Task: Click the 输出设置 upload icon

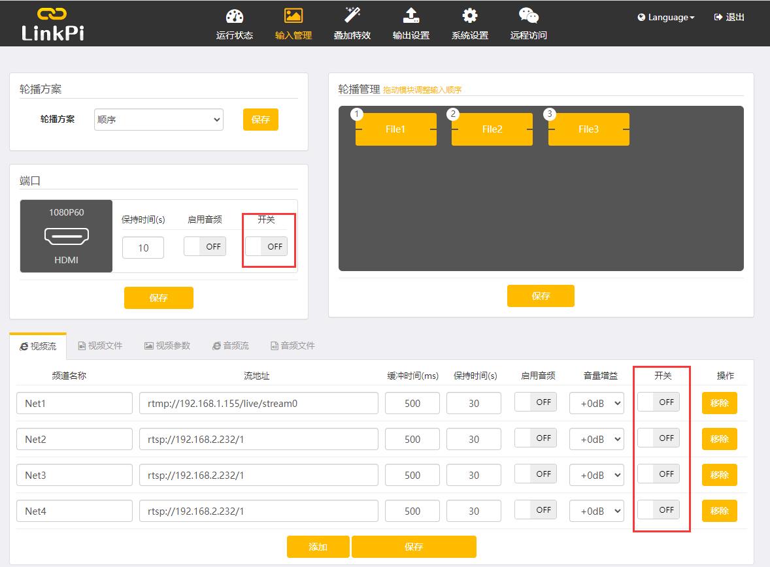Action: point(411,16)
